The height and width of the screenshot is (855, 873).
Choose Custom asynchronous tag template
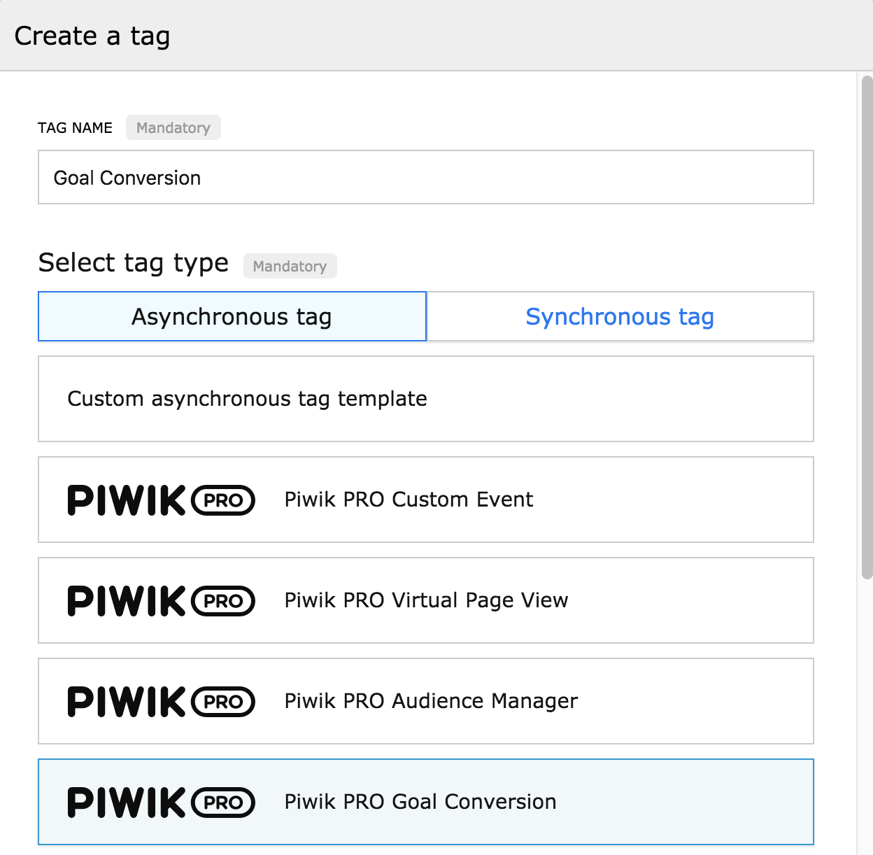pyautogui.click(x=425, y=399)
